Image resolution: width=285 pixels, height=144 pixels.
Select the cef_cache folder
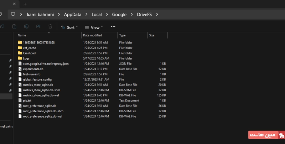click(30, 48)
